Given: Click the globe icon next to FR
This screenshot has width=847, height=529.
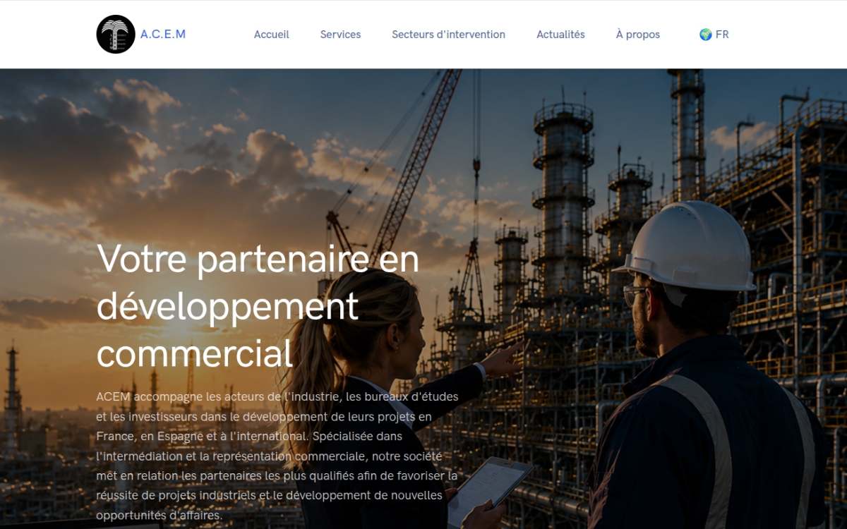Looking at the screenshot, I should 705,35.
